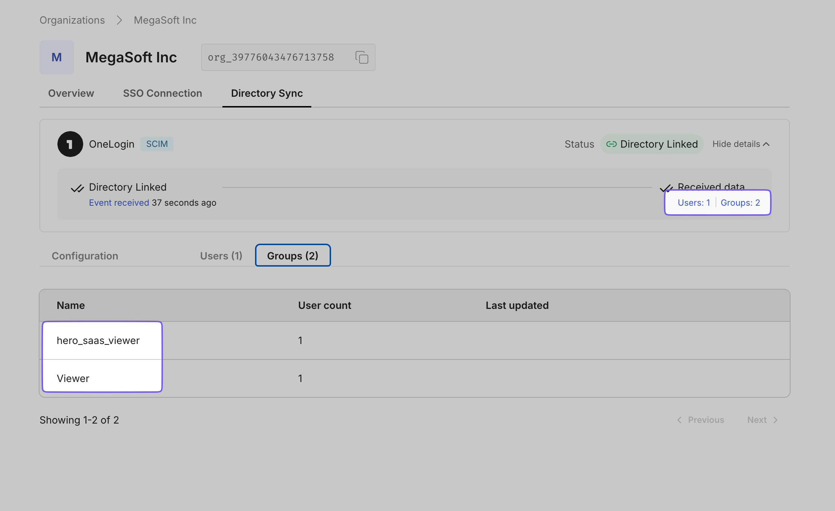Click the OneLogin directory provider logo

tap(70, 144)
